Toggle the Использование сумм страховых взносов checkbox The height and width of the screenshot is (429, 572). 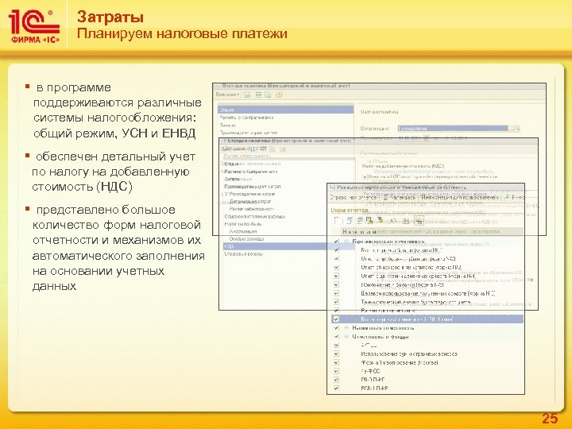pyautogui.click(x=336, y=354)
